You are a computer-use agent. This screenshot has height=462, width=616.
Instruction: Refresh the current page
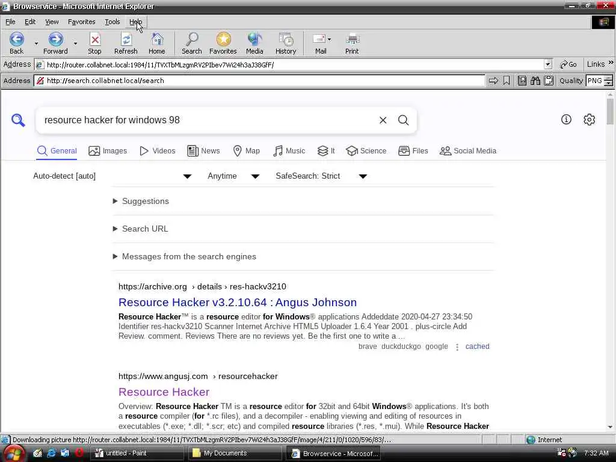126,43
